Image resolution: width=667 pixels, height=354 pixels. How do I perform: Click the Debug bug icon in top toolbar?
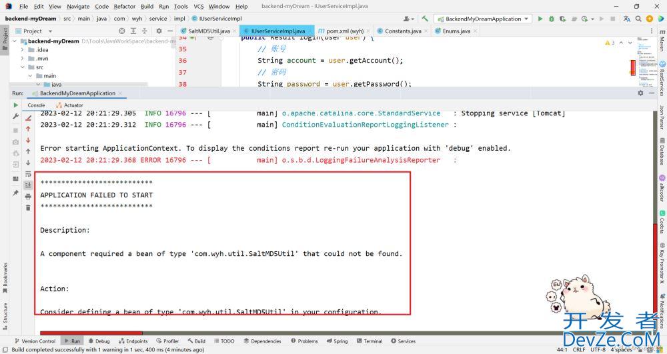(552, 19)
